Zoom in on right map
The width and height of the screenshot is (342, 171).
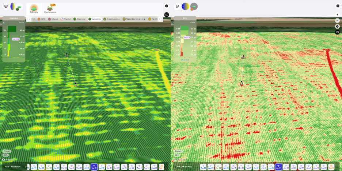pyautogui.click(x=337, y=15)
